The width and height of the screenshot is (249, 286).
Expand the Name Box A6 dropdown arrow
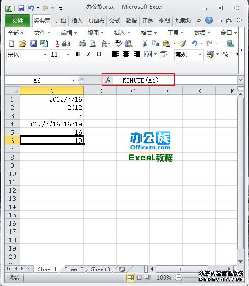(x=74, y=80)
